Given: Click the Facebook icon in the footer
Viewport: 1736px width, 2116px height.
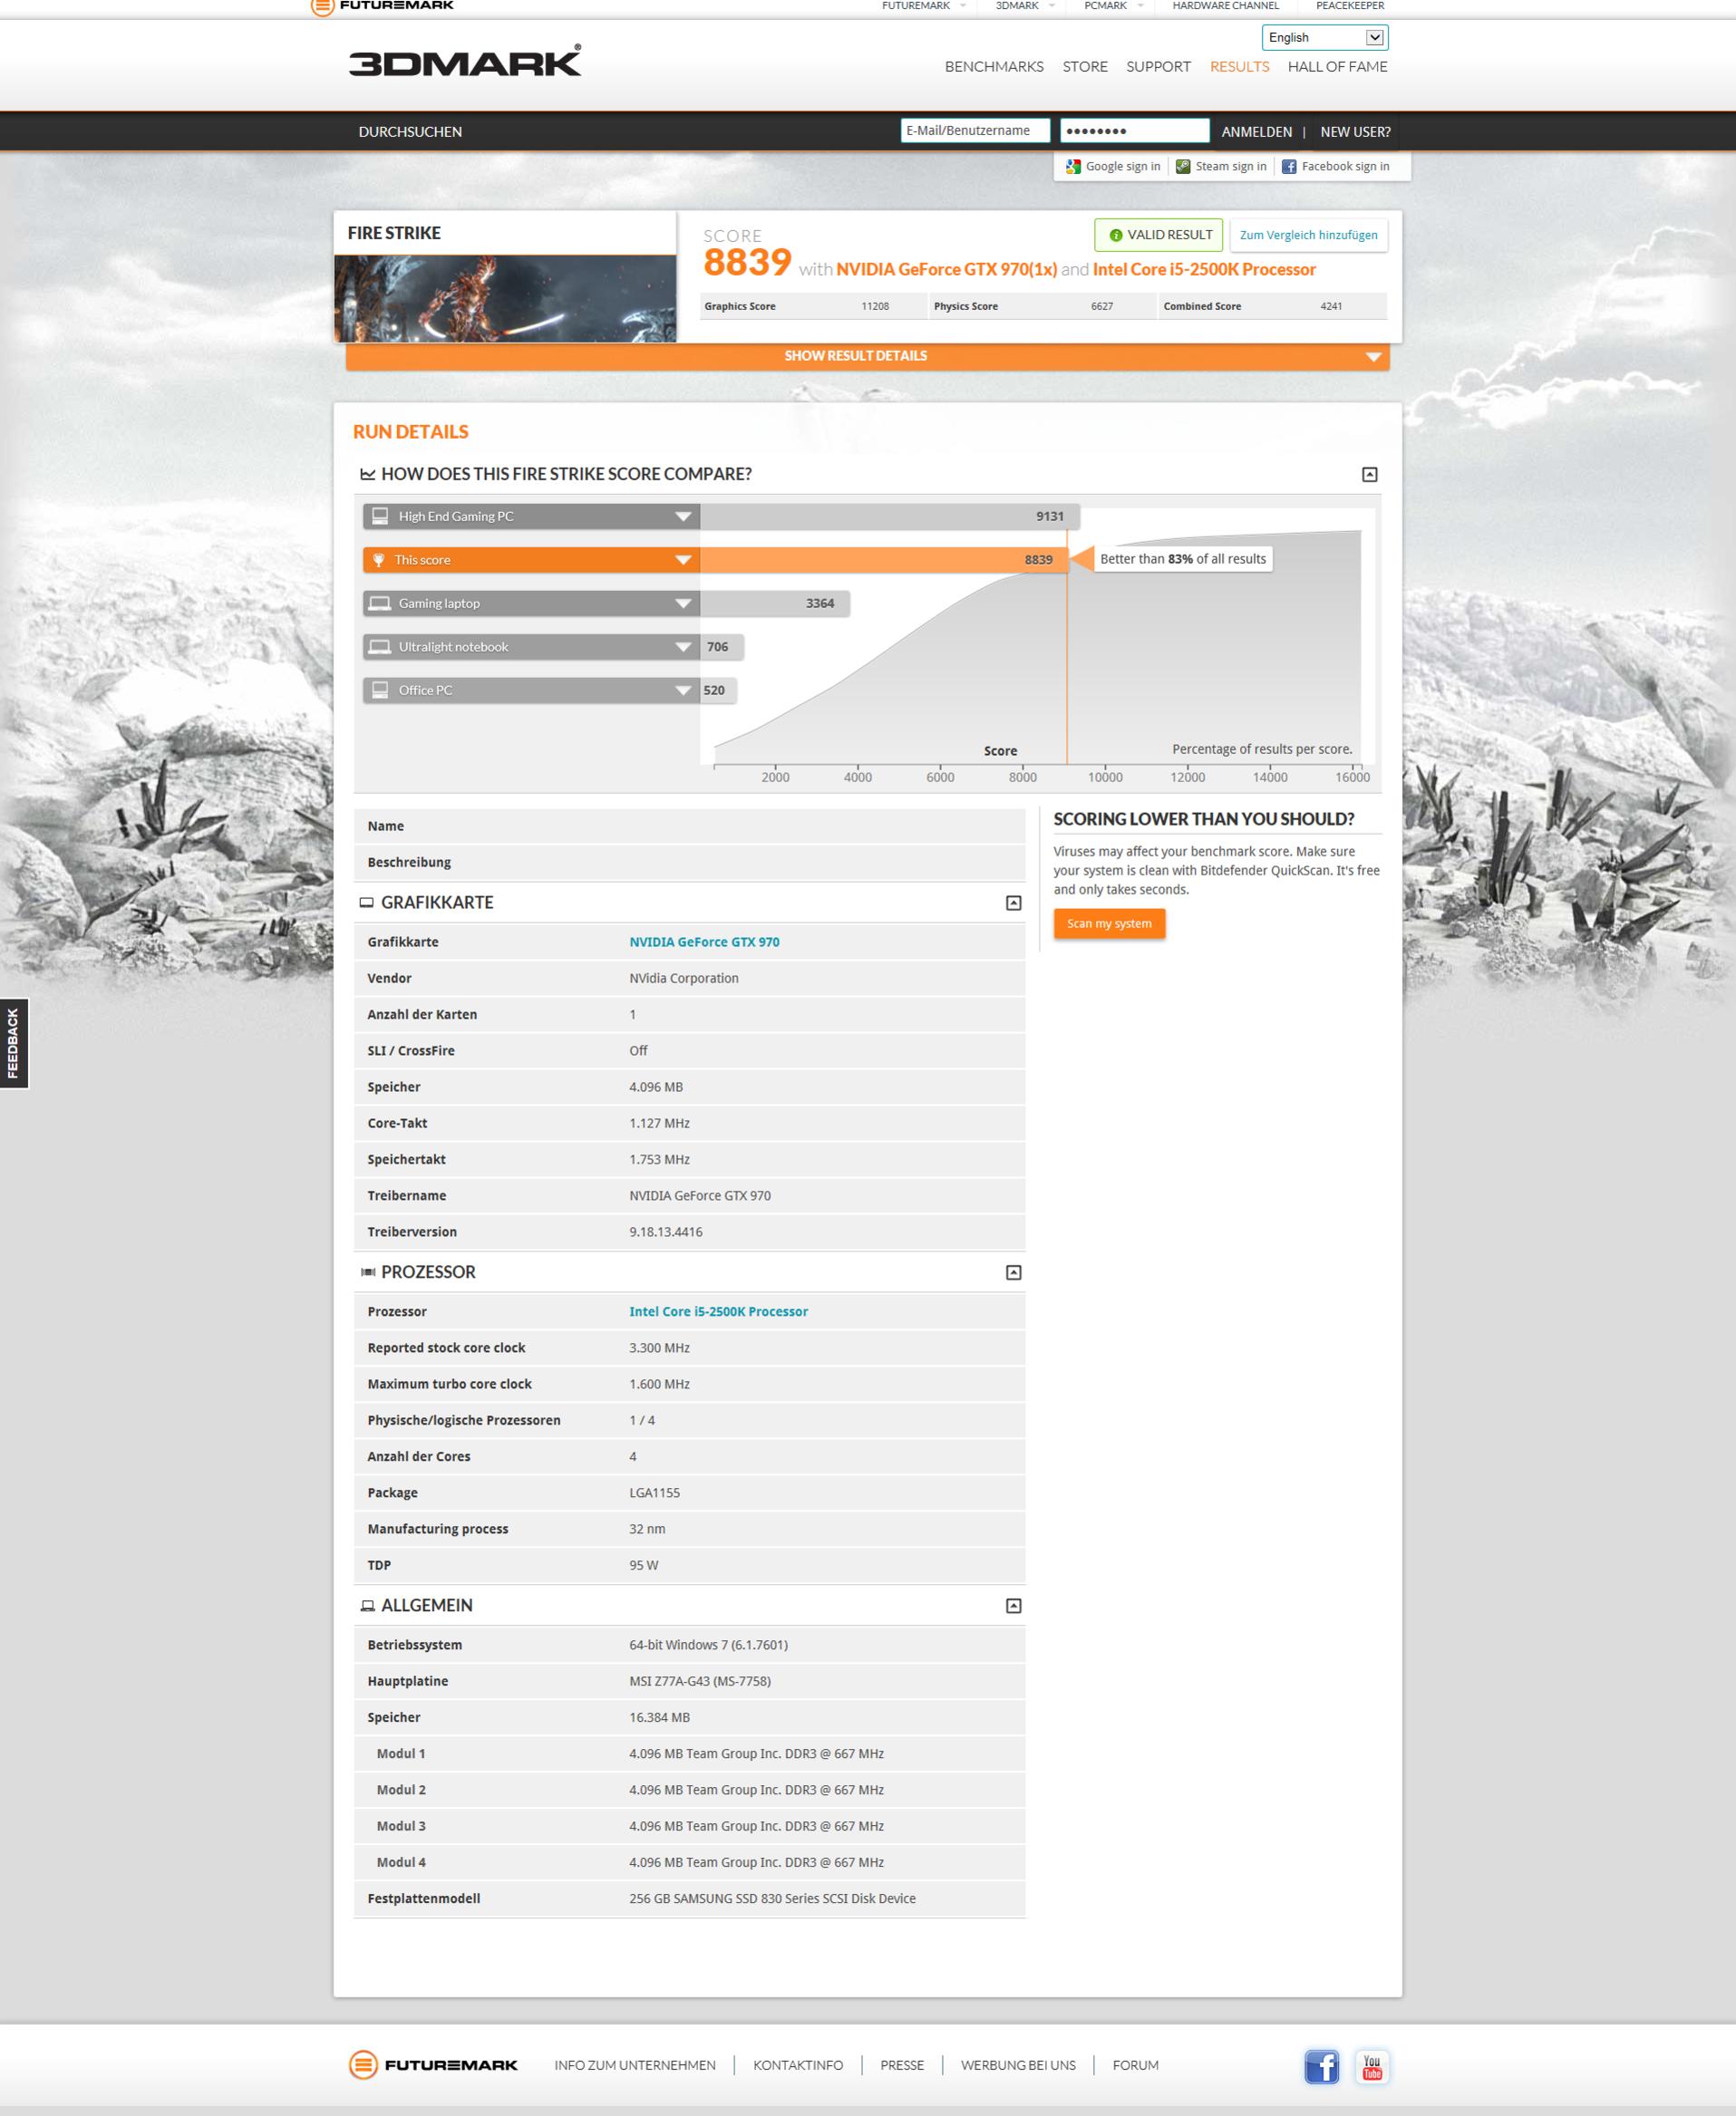Looking at the screenshot, I should click(1321, 2066).
